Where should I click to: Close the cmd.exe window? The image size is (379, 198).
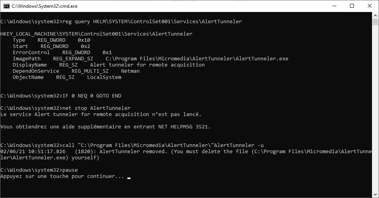coord(370,6)
